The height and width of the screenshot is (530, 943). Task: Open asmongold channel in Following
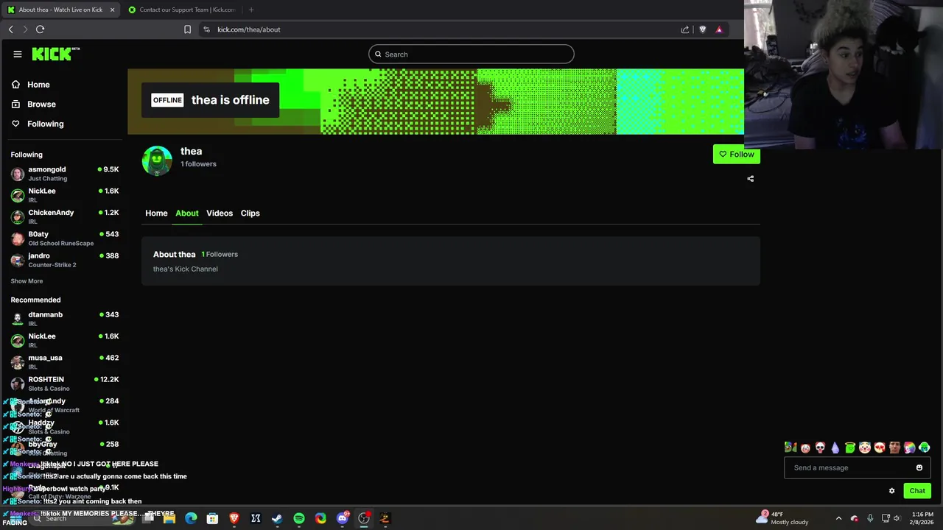65,174
